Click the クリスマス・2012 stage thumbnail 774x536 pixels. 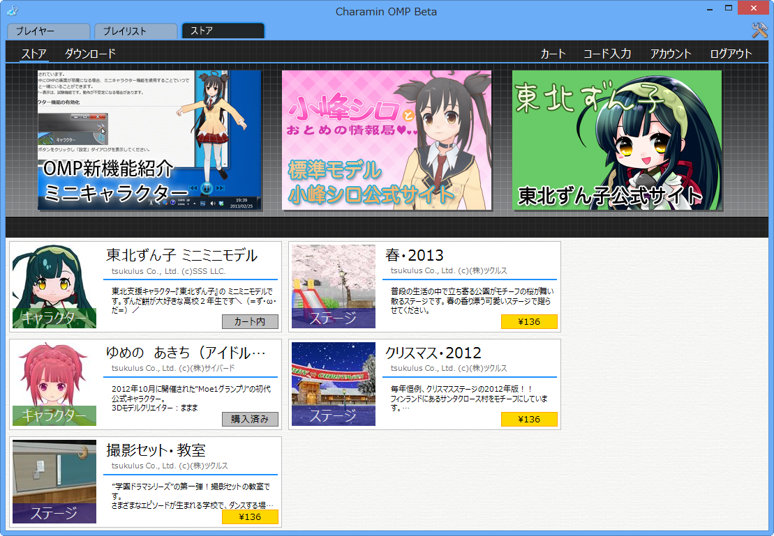333,384
